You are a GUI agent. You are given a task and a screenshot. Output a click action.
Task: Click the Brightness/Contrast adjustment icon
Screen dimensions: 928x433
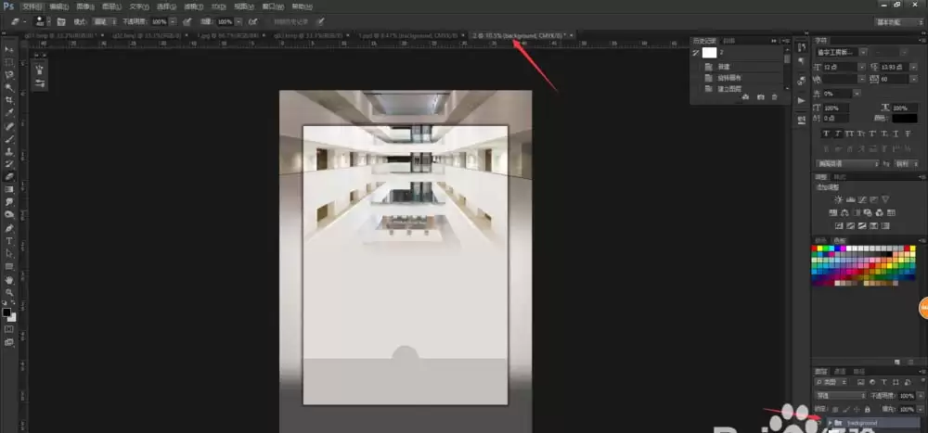(x=838, y=199)
